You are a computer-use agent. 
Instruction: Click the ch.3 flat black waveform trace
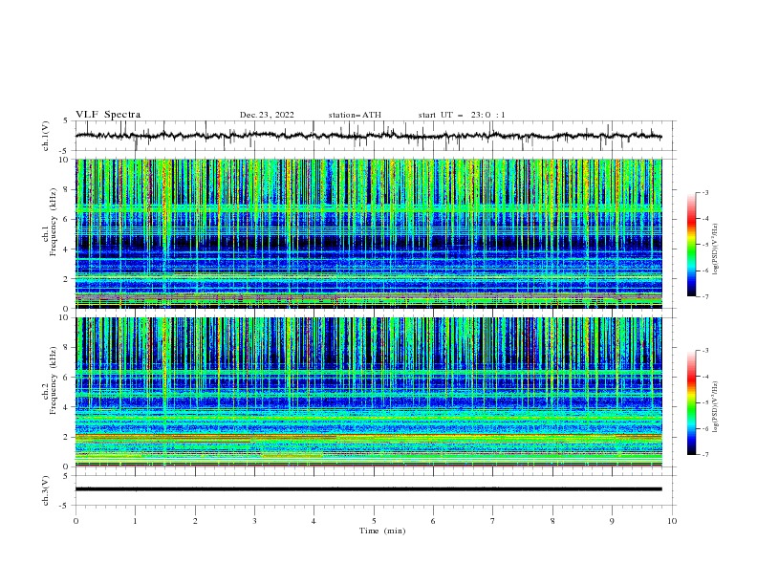[368, 489]
